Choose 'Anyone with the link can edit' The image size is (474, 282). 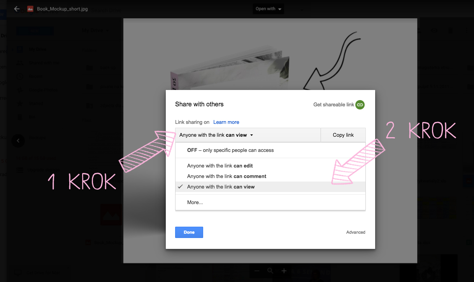(x=220, y=166)
